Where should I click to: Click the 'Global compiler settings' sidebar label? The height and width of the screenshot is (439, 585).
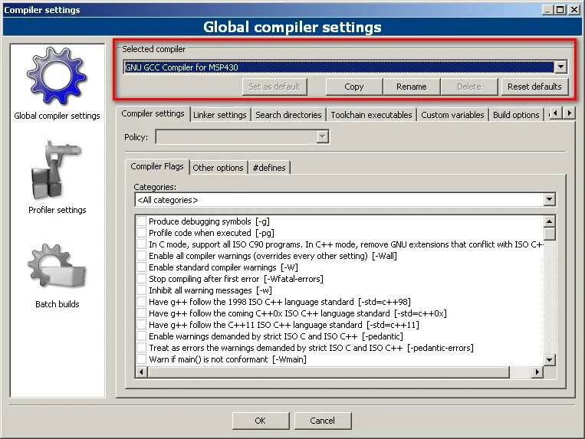(57, 116)
